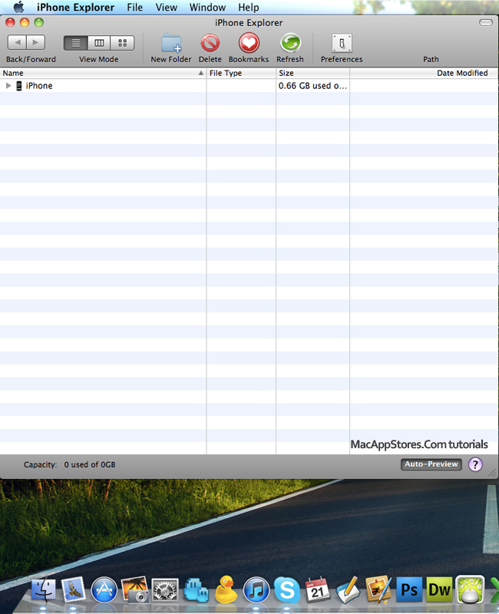Switch to icon grid view mode
The image size is (499, 614).
coord(122,43)
